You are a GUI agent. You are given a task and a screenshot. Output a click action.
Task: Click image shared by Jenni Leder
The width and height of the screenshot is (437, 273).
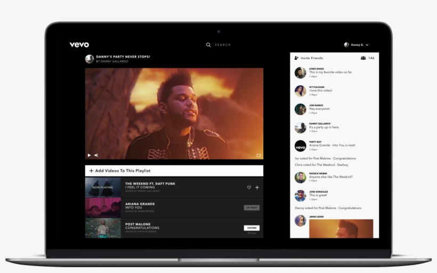(x=341, y=229)
